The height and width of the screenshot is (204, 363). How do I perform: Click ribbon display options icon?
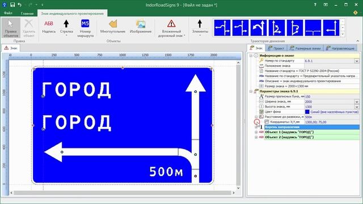point(326,5)
